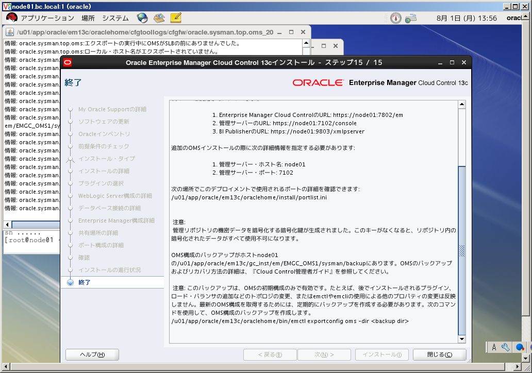Viewport: 532px width, 373px height.
Task: Select the 共有場所の詳細 step
Action: click(98, 233)
